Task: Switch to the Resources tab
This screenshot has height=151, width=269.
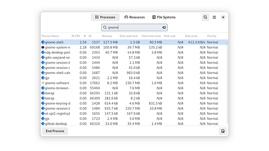Action: coord(134,17)
